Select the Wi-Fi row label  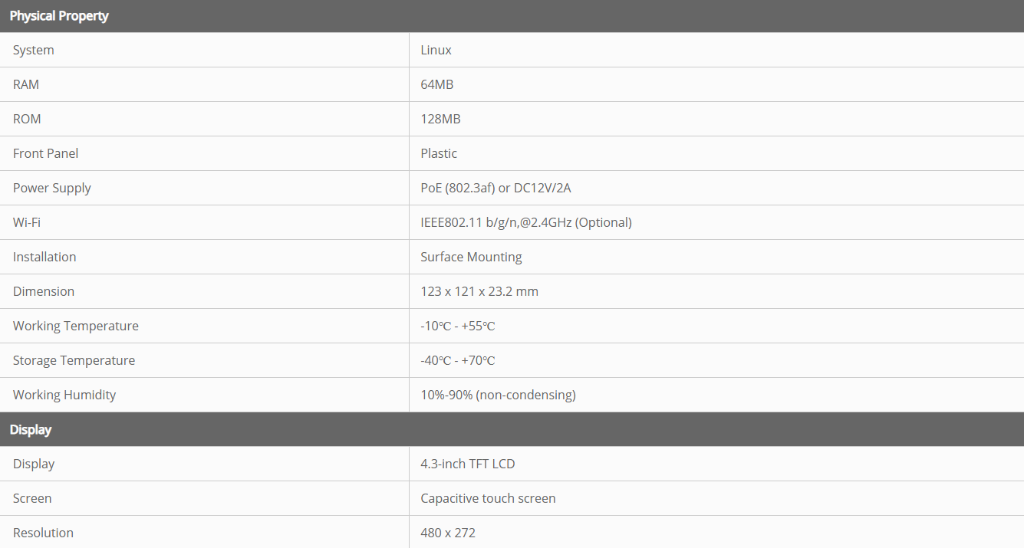[x=27, y=223]
